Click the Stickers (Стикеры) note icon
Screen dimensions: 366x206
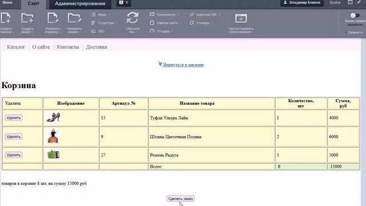[x=192, y=23]
